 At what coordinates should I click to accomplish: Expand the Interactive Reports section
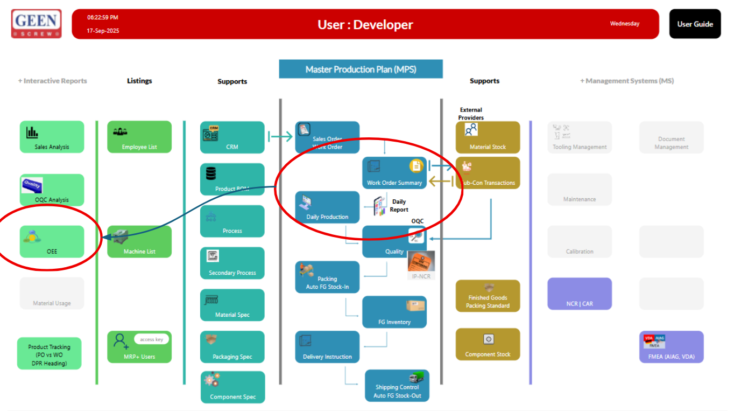coord(52,81)
